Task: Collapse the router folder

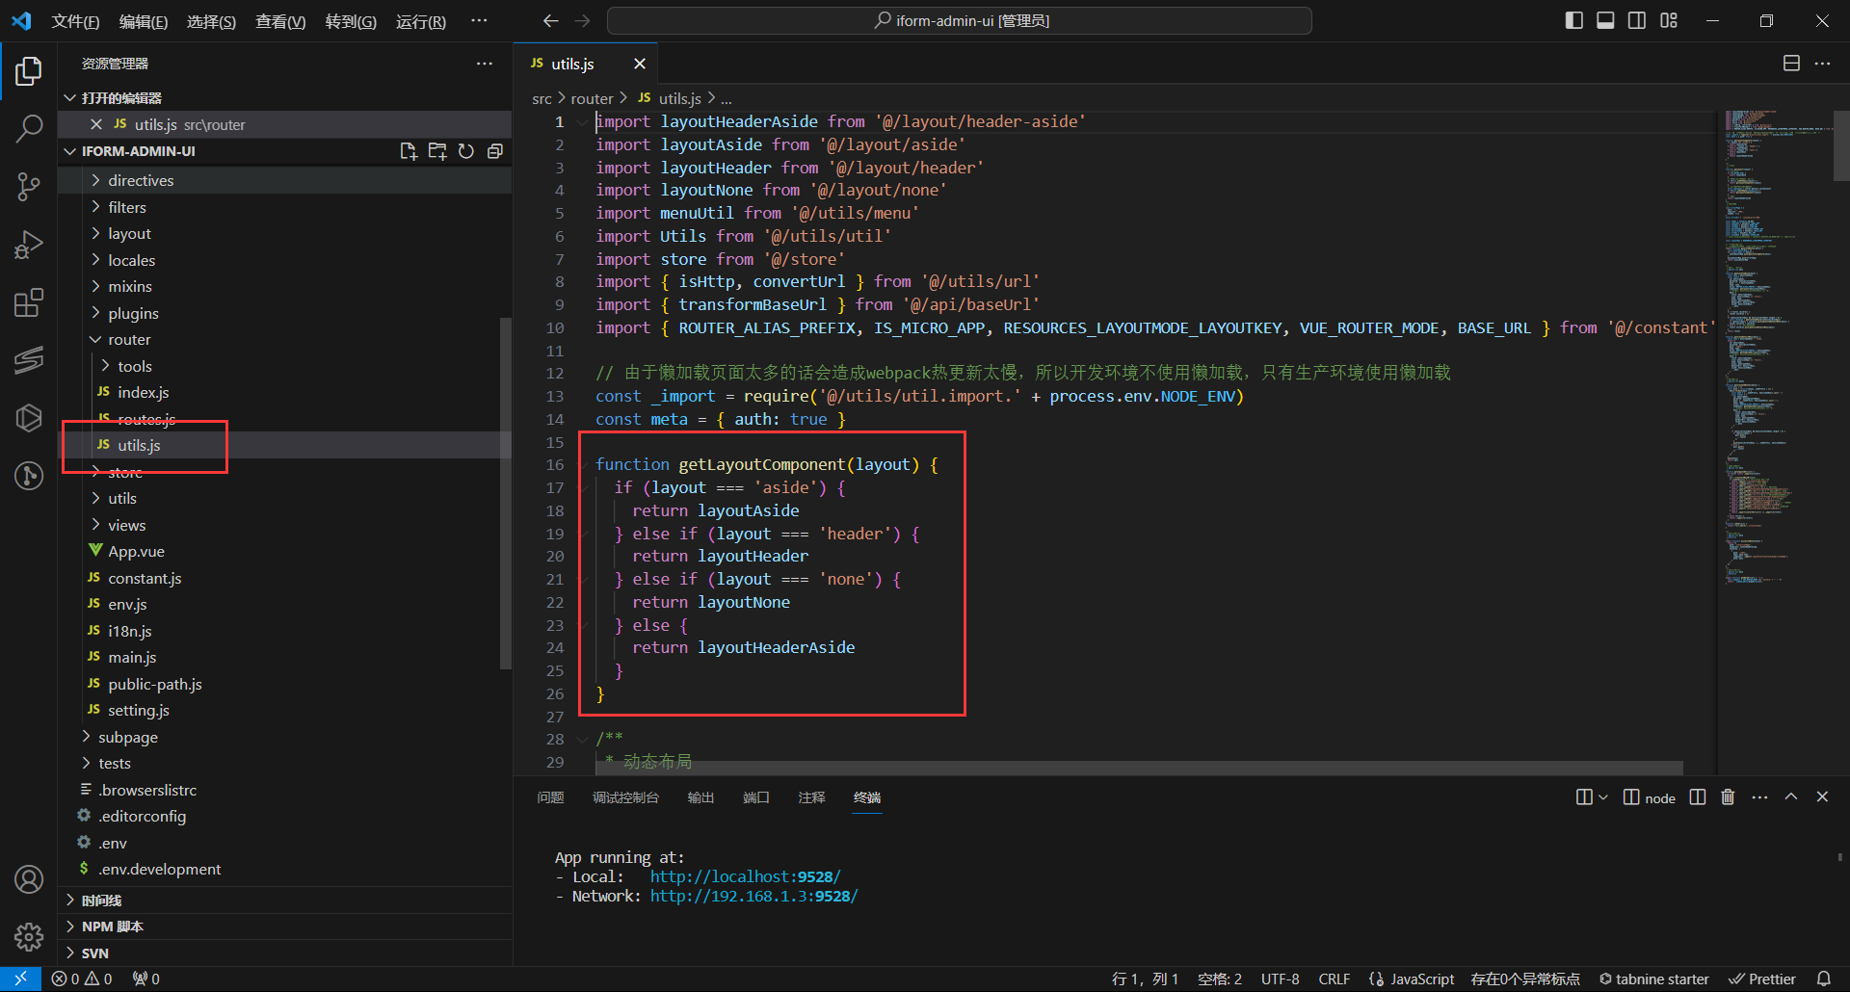Action: click(x=129, y=340)
